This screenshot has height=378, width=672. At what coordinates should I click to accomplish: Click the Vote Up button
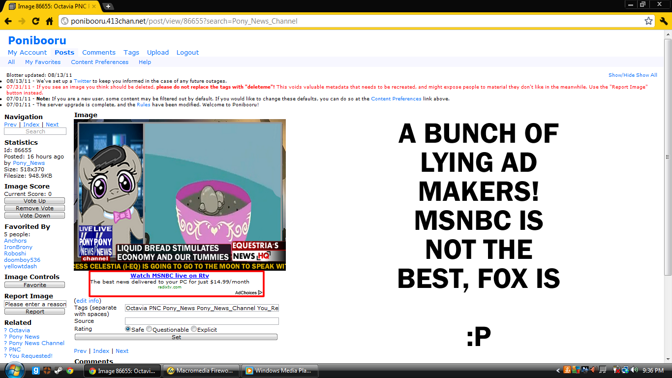coord(34,201)
